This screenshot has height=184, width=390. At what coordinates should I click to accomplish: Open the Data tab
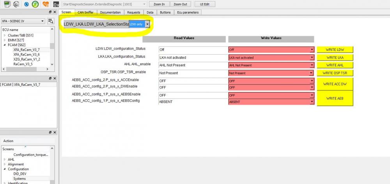[x=150, y=12]
